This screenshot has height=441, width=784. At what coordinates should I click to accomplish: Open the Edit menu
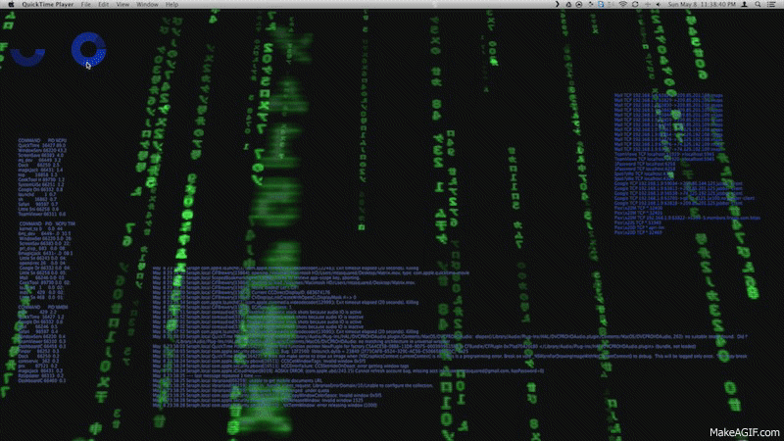coord(104,5)
